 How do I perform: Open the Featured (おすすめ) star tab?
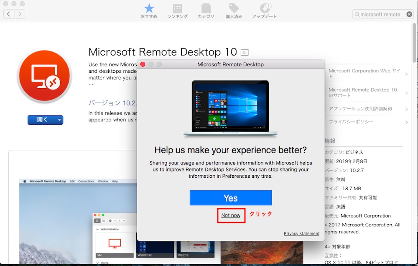click(149, 11)
